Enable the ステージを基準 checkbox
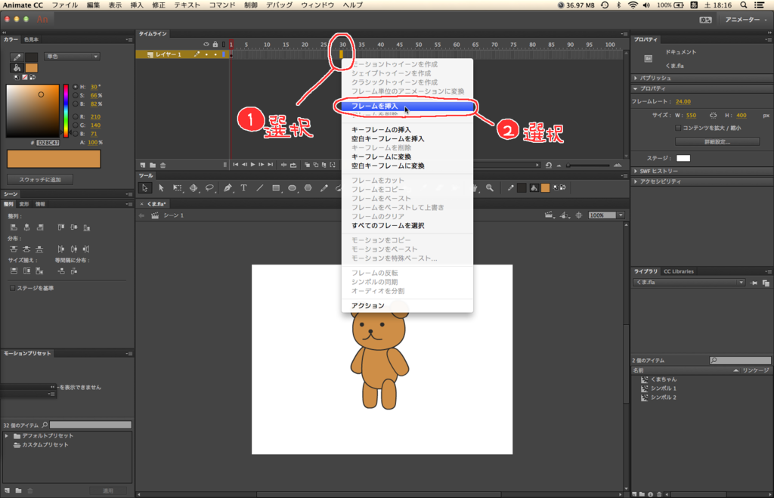774x498 pixels. click(12, 288)
